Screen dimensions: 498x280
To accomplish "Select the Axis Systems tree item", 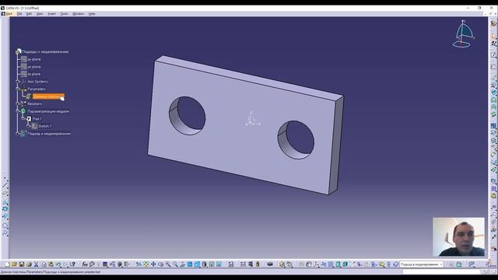I will coord(37,82).
